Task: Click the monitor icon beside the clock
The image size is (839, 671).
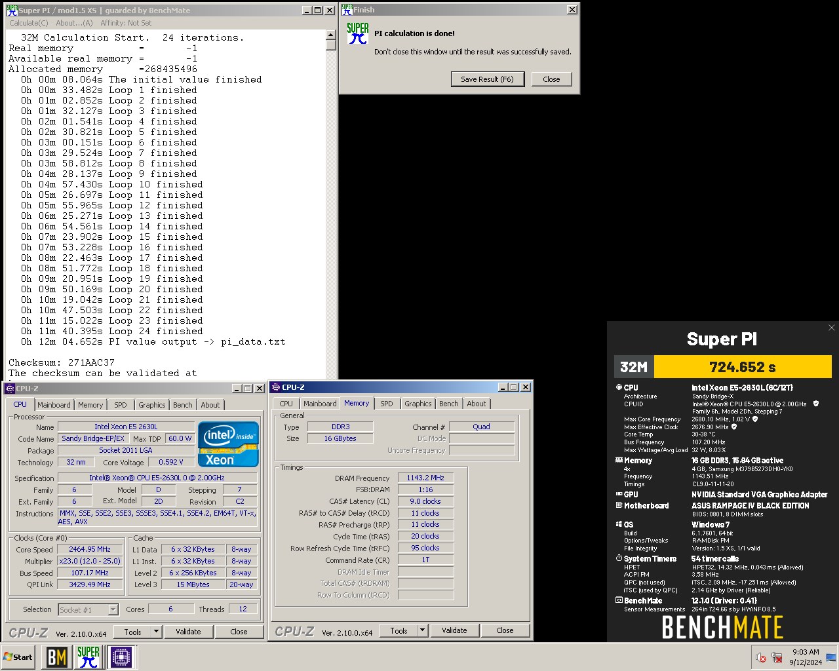Action: coord(831,657)
